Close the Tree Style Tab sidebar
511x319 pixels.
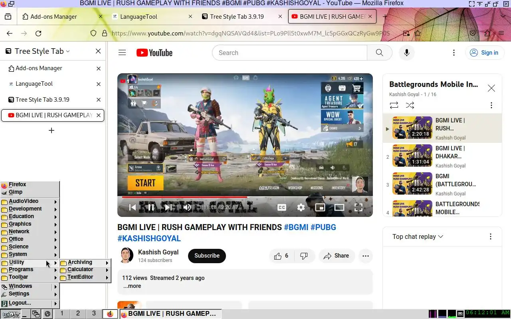(98, 51)
